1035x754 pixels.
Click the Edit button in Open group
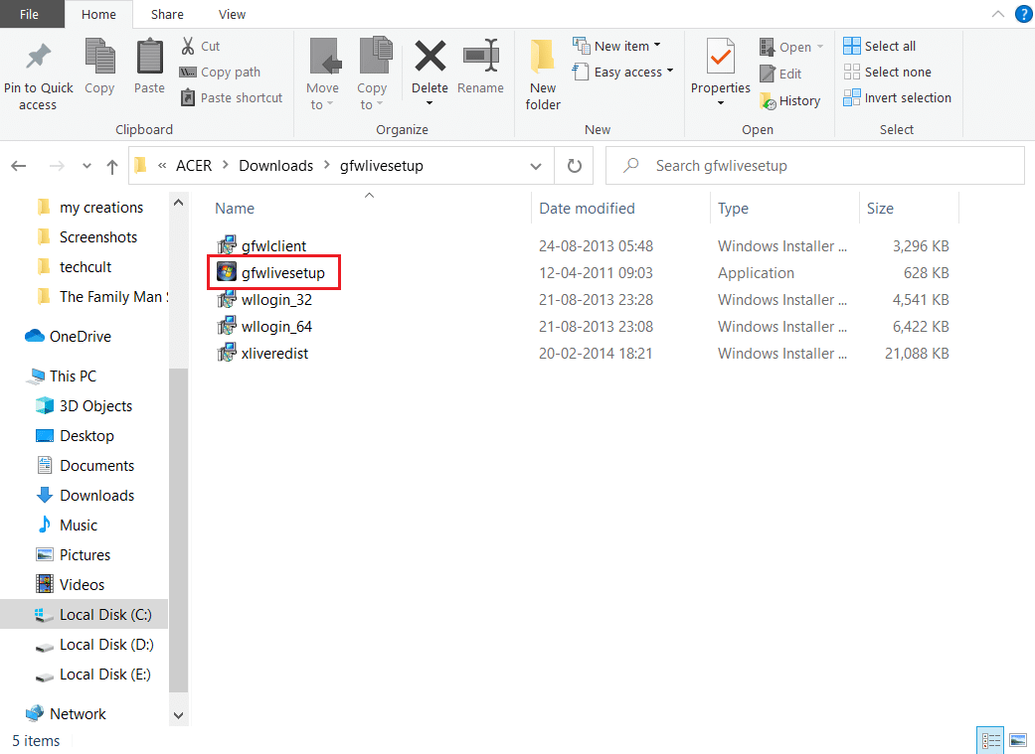click(x=780, y=74)
